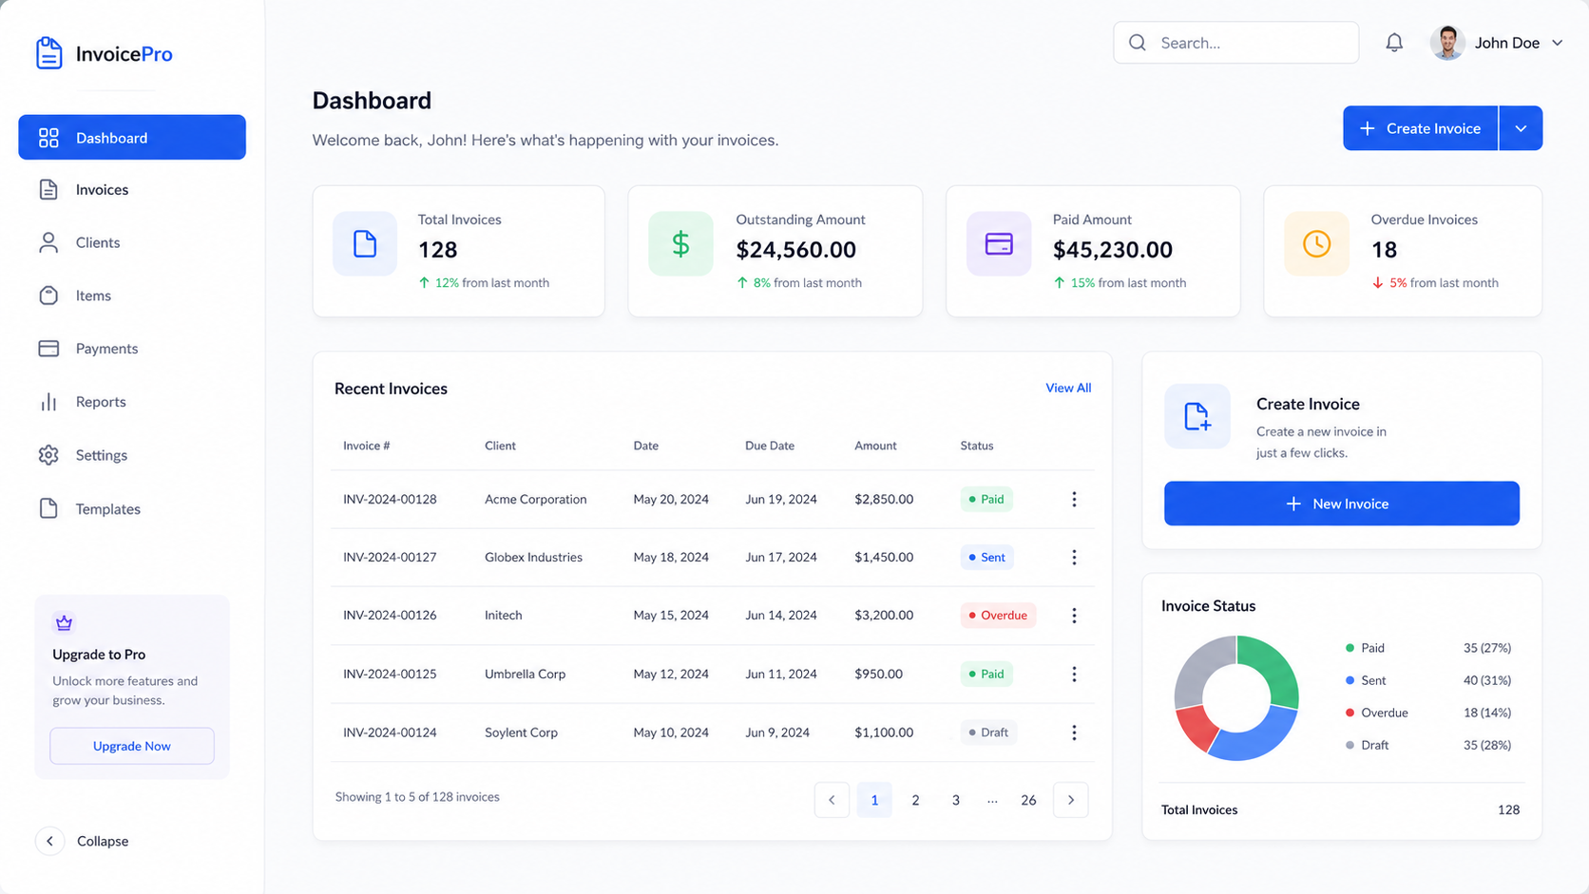The image size is (1589, 894).
Task: Open actions menu for INV-2024-00127
Action: pyautogui.click(x=1074, y=558)
